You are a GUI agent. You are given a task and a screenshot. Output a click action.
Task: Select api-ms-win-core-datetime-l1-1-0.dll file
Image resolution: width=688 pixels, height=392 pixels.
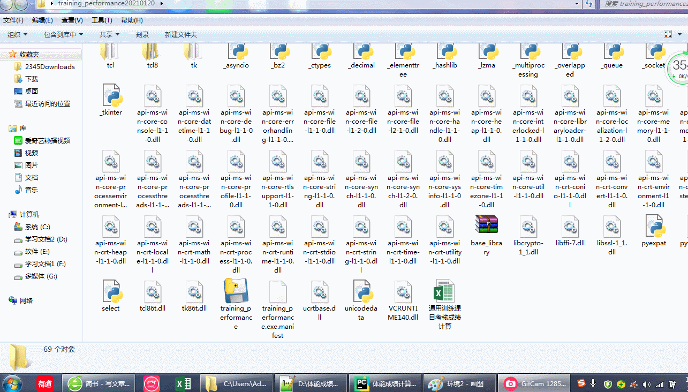point(194,114)
